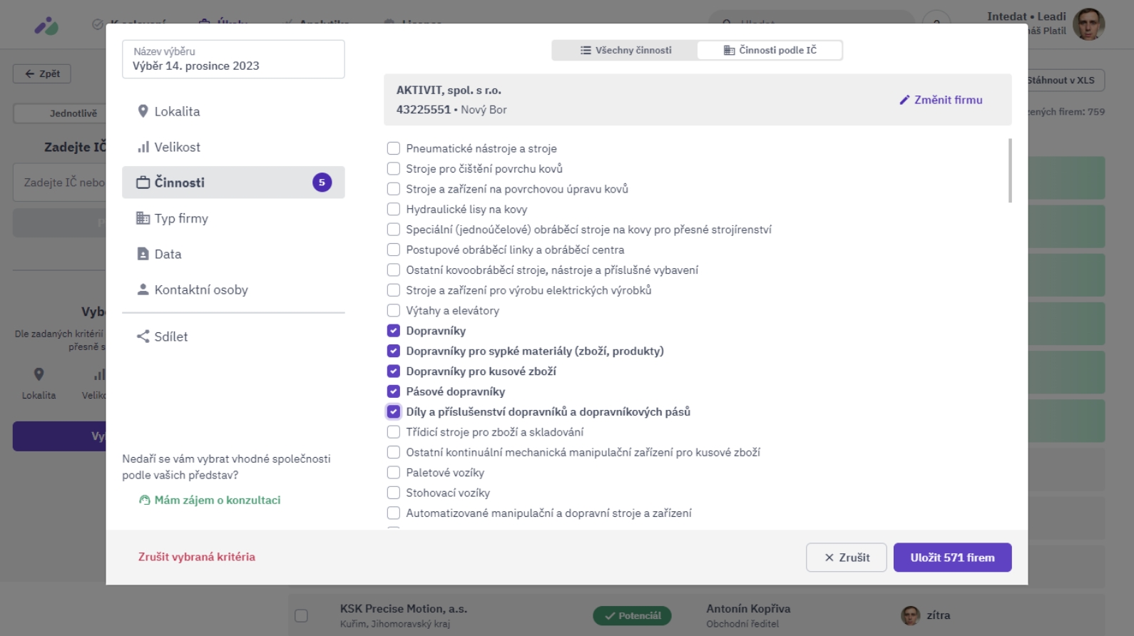Click the Sdílet share icon

click(143, 337)
